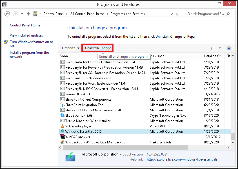Click Teams Machine-Wide Installer icon
238x169 pixels.
point(62,121)
